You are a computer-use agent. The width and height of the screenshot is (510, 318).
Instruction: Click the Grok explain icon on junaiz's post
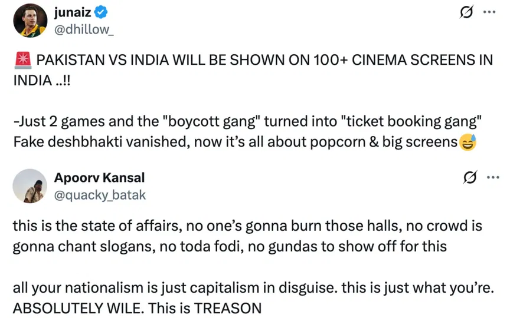tap(466, 14)
